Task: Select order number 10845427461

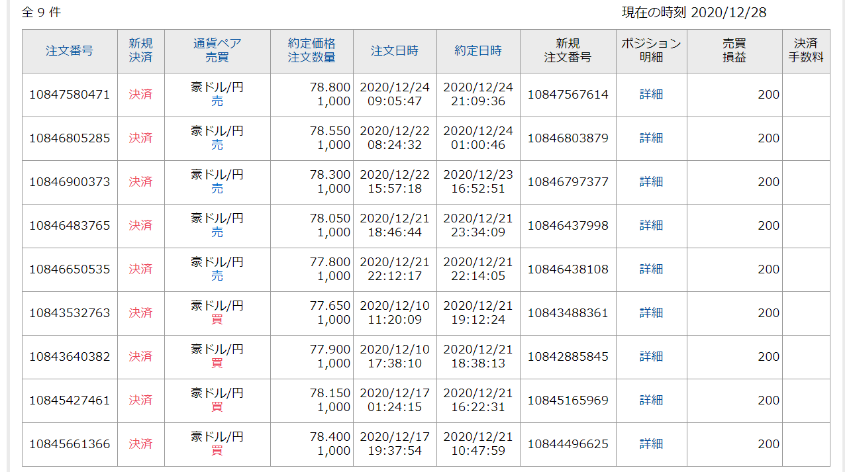Action: [x=70, y=401]
